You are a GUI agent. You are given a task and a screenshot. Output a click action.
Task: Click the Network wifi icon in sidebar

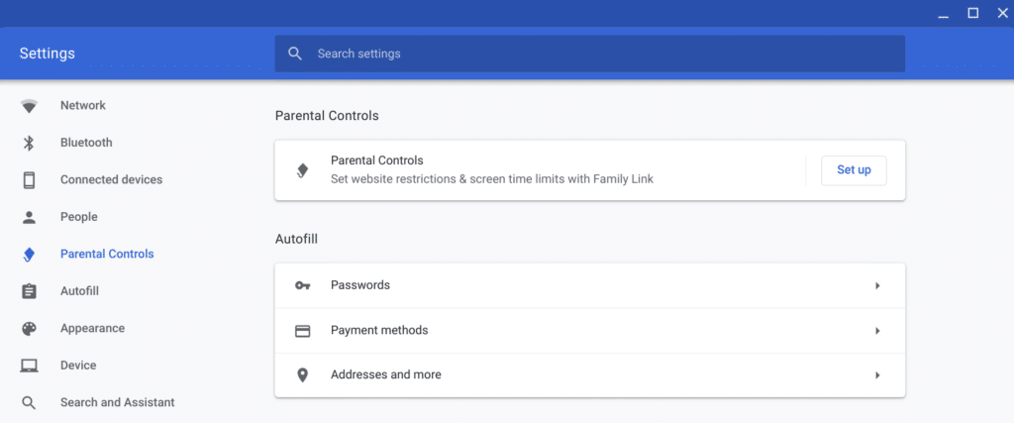[x=29, y=106]
